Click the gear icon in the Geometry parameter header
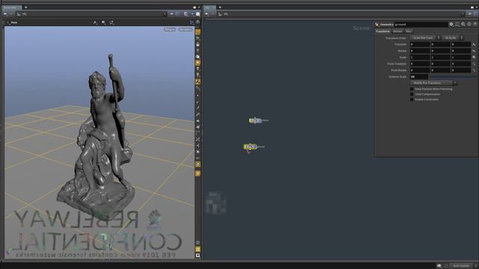This screenshot has width=479, height=269. click(x=451, y=24)
